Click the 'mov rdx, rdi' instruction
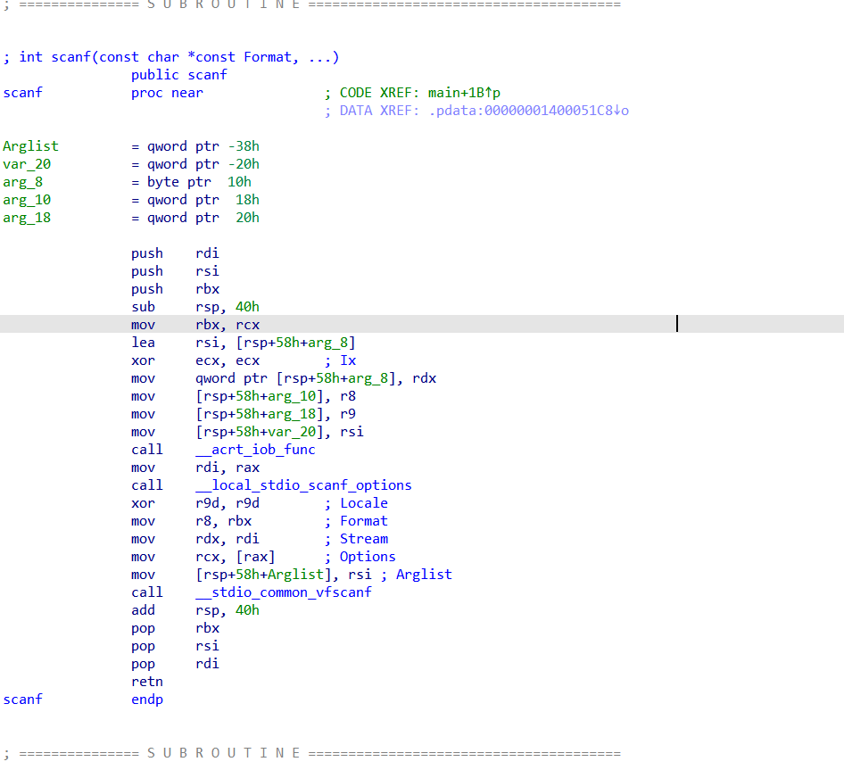This screenshot has width=844, height=770. coord(195,538)
